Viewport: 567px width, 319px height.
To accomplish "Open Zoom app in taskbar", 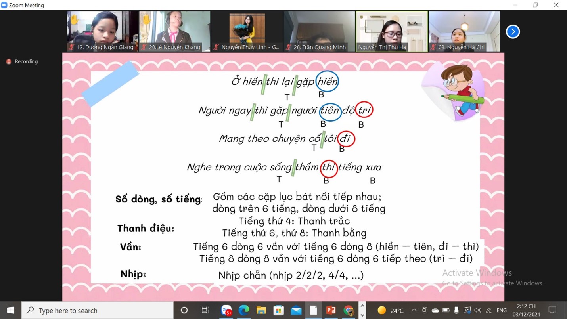I will click(x=226, y=310).
